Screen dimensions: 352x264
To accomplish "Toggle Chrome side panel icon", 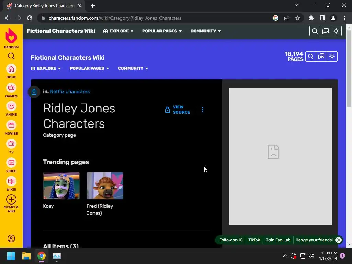I will (322, 18).
